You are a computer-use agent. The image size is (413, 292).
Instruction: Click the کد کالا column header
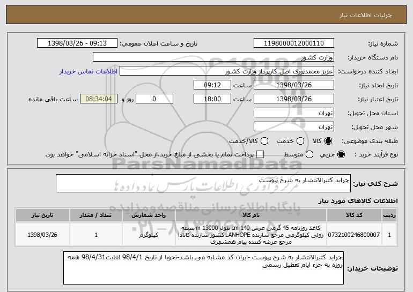click(x=354, y=215)
